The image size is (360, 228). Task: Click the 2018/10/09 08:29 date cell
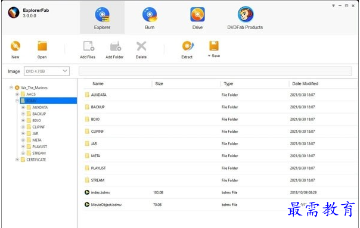tap(303, 192)
